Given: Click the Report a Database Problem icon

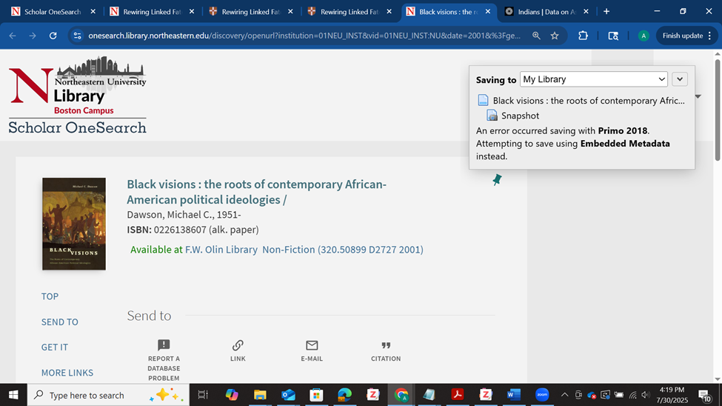Looking at the screenshot, I should coord(164,345).
